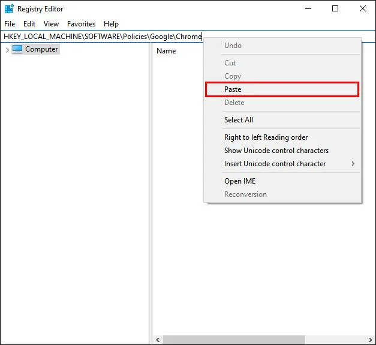Click the horizontal scrollbar thumb
The image size is (376, 345).
point(234,340)
